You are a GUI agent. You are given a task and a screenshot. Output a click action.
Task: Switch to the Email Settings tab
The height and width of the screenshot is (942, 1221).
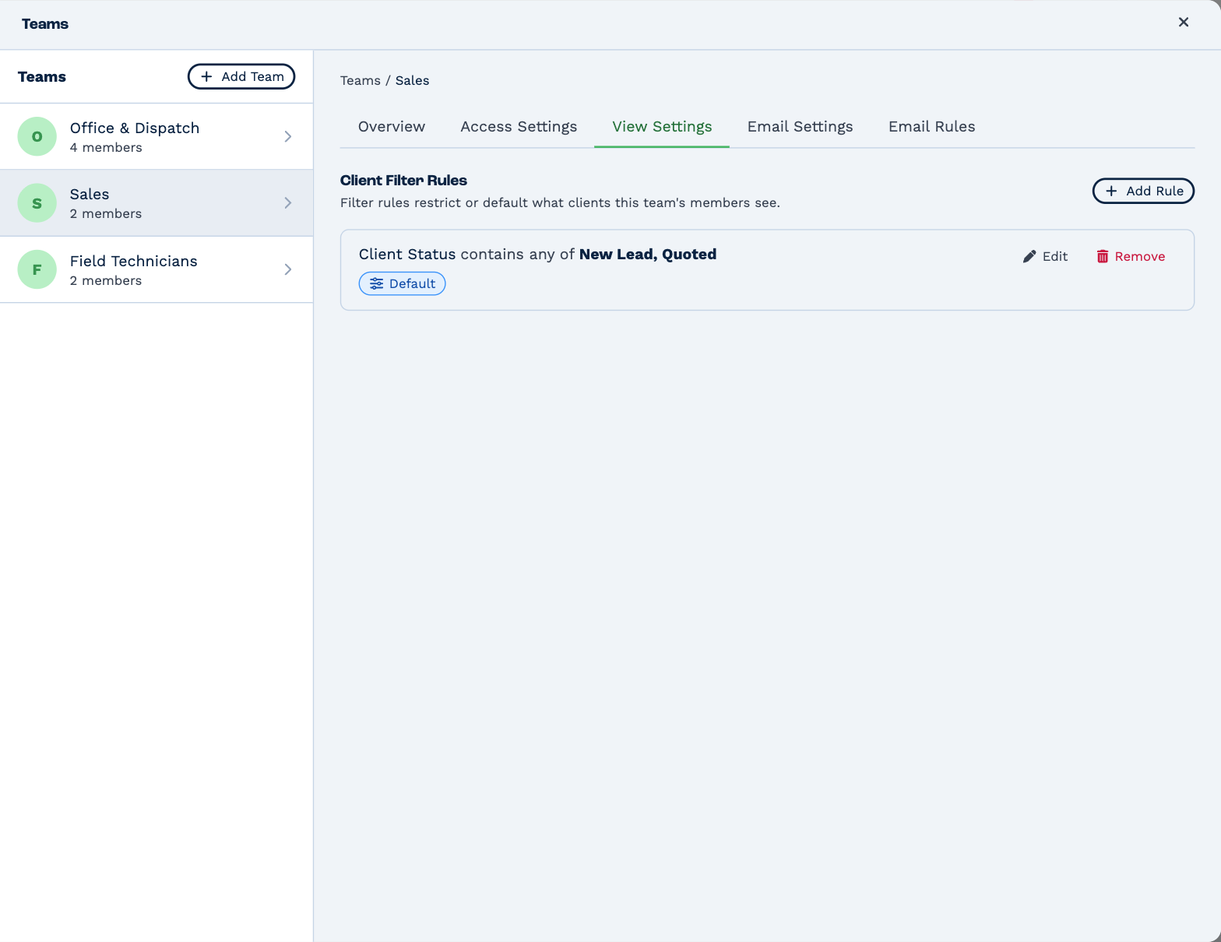[x=800, y=126]
